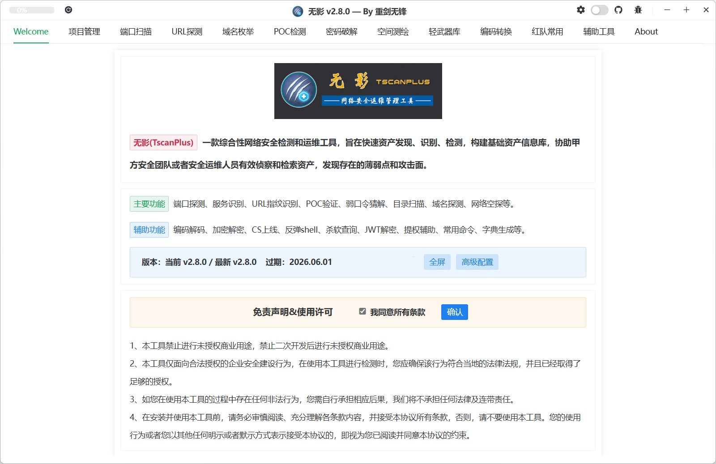Uncheck the 我同意所有条款 checkbox
The image size is (716, 464).
point(362,311)
